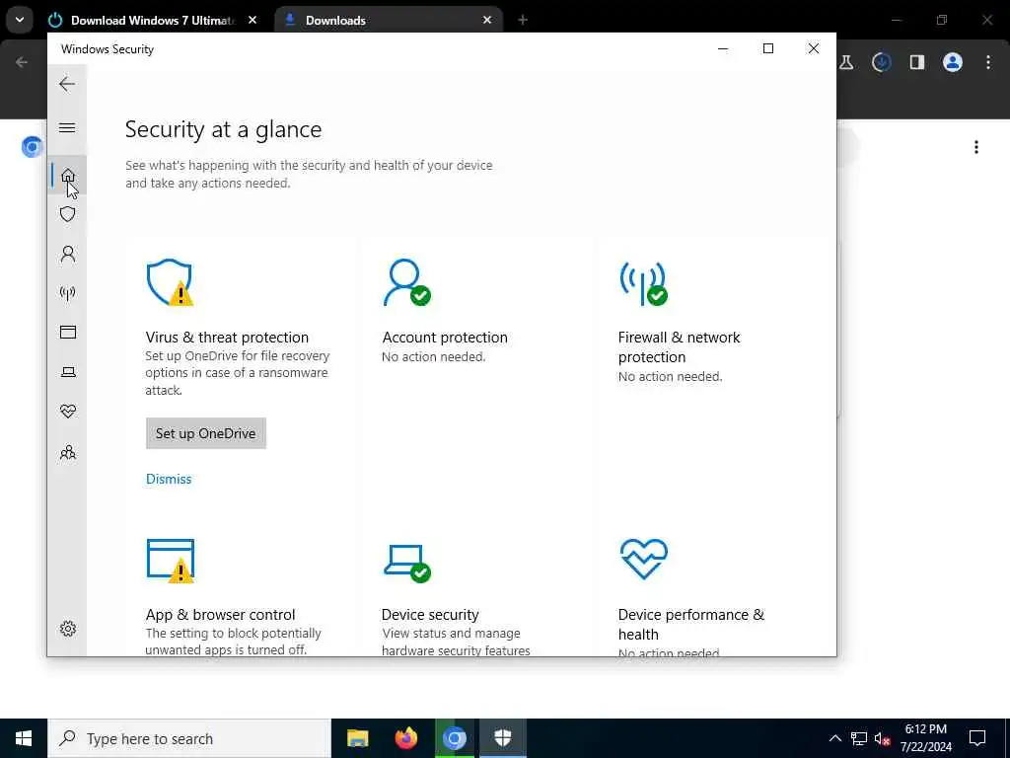Open Downloads page three-dot more actions menu
Screen dimensions: 1010x758
tap(976, 147)
